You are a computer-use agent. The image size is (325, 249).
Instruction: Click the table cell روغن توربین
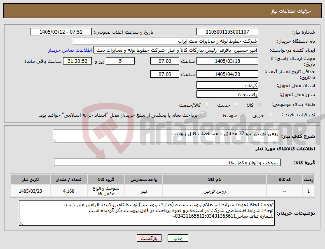coord(215,191)
